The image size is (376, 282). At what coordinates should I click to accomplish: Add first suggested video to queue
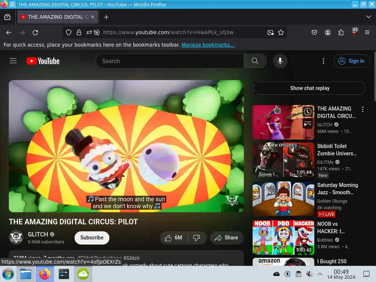[x=308, y=124]
